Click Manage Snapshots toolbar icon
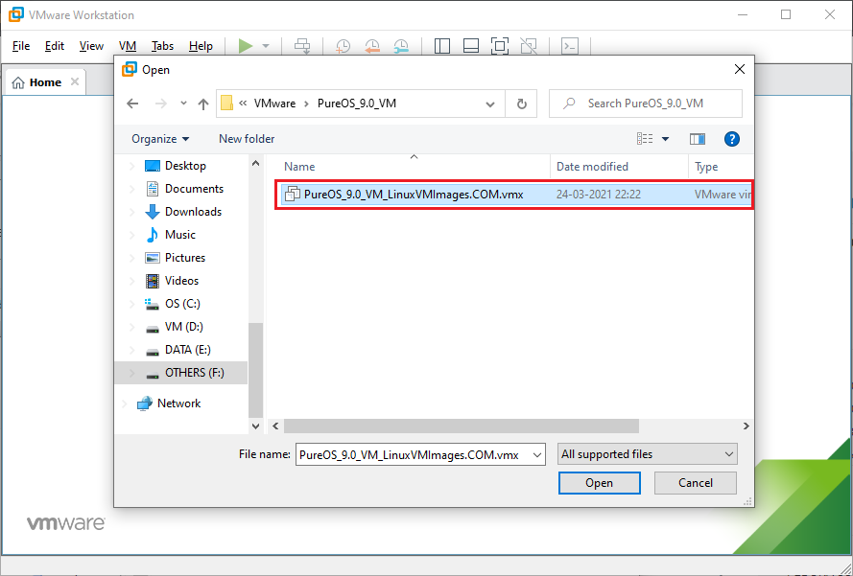Image resolution: width=853 pixels, height=576 pixels. (x=401, y=46)
